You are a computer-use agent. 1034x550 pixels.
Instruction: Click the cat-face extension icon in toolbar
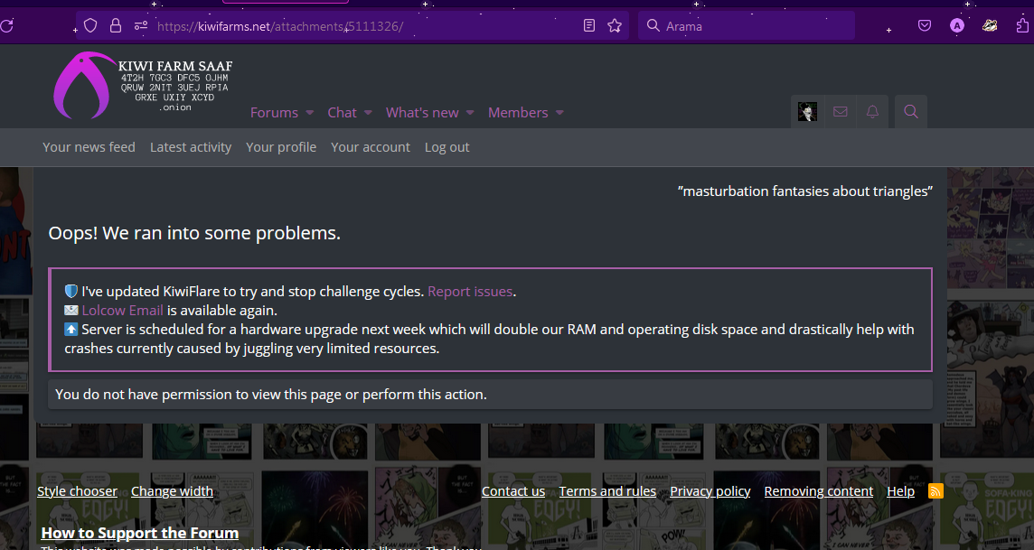(989, 25)
